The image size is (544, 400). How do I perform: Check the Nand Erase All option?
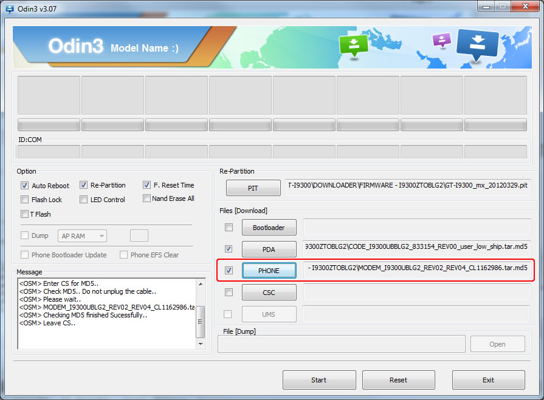click(146, 198)
